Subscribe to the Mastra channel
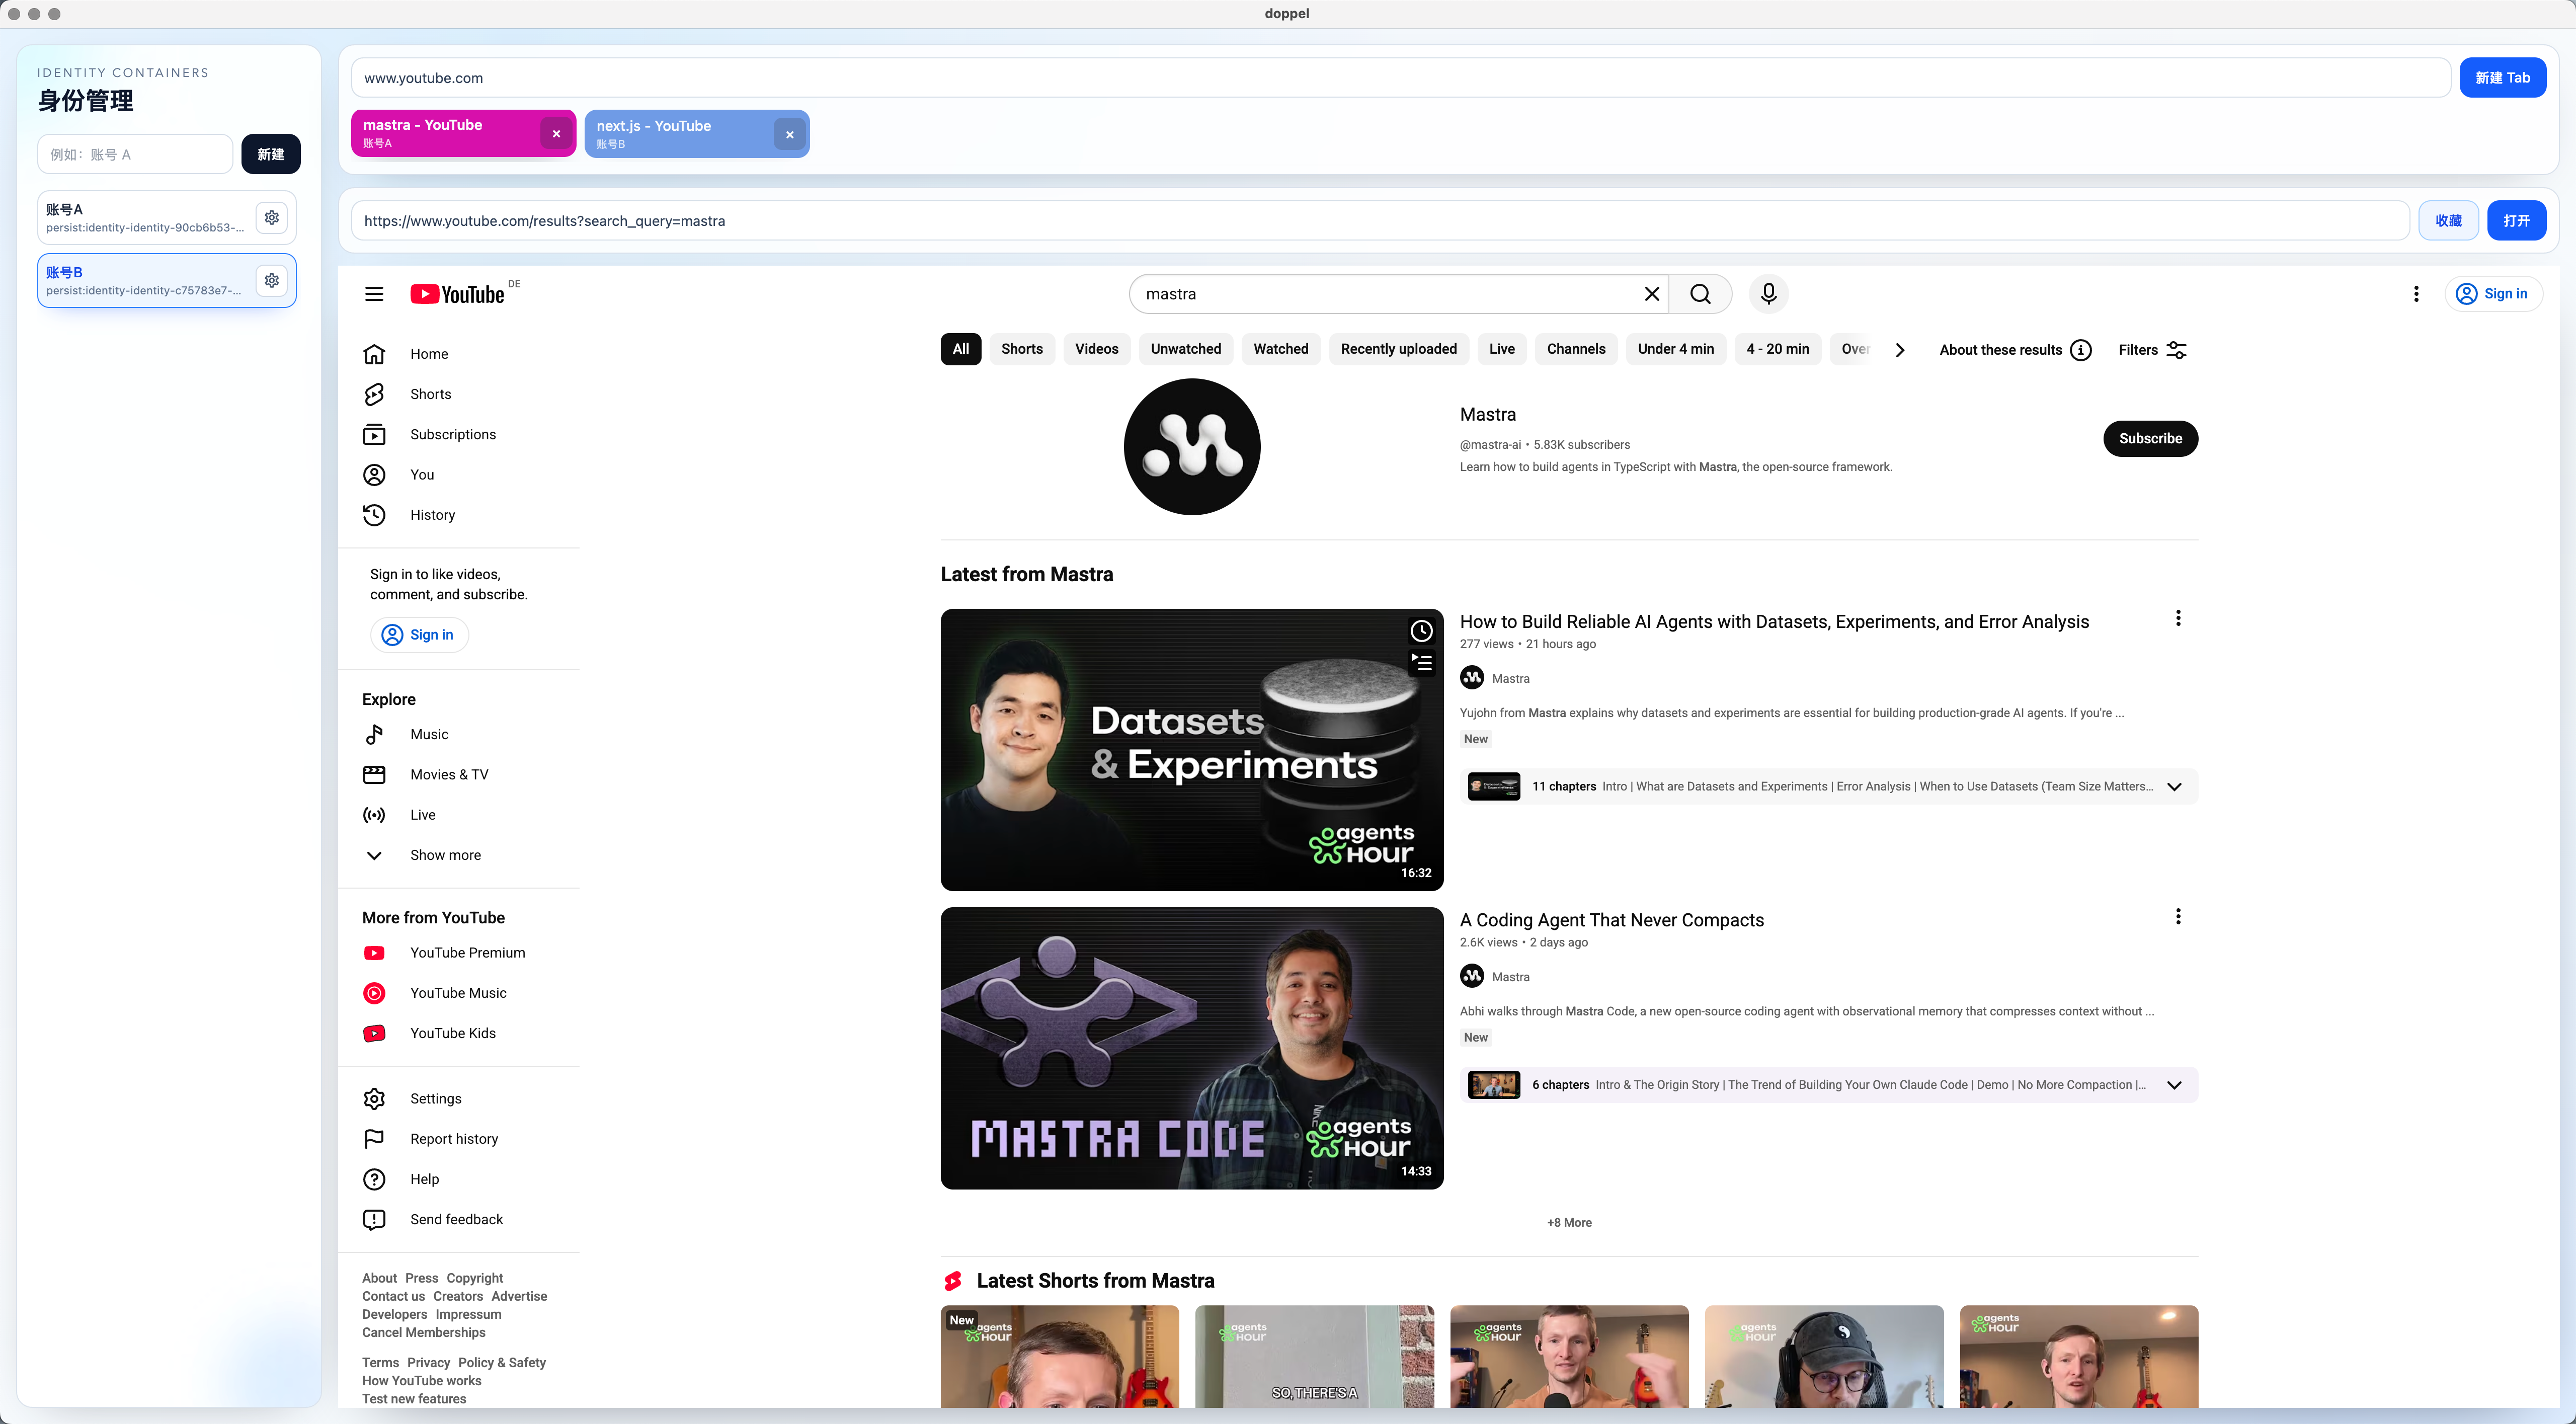 click(x=2150, y=439)
